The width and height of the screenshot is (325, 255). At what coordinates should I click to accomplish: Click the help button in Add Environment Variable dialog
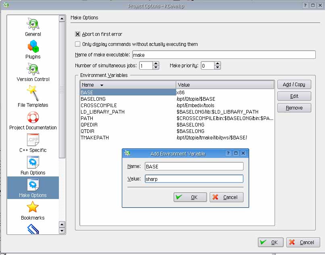click(228, 153)
